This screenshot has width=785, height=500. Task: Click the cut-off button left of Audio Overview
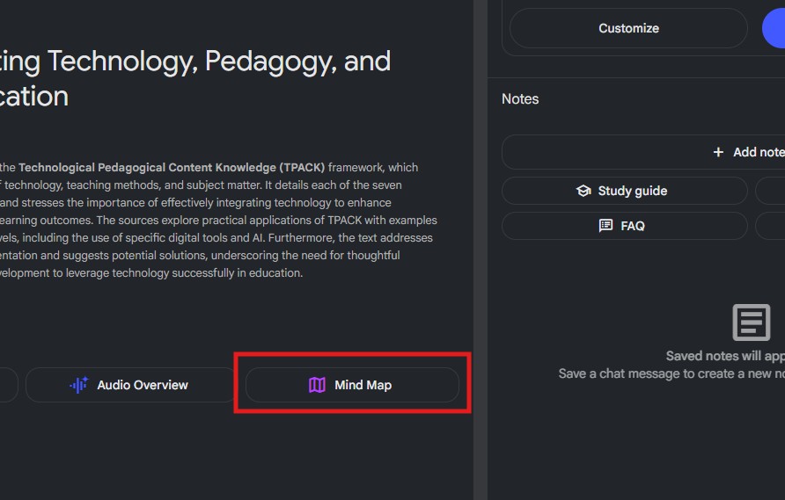click(x=7, y=385)
